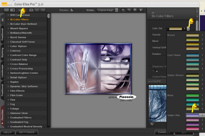
Task: Select the split preview view icon
Action: click(x=37, y=10)
